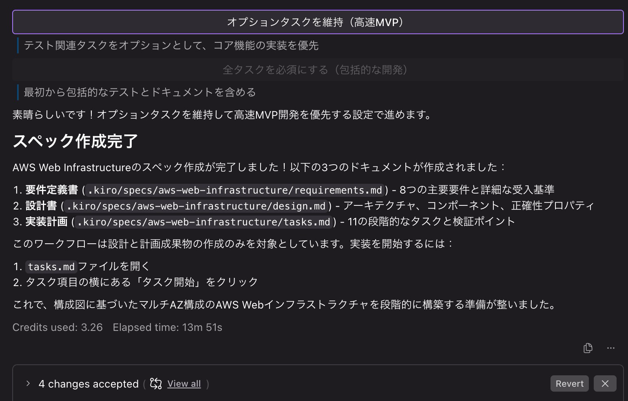Click the copy icon above the changes bar again

click(588, 348)
